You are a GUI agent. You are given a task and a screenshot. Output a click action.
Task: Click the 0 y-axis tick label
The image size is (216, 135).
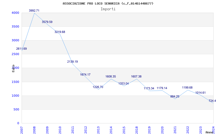coord(18,123)
